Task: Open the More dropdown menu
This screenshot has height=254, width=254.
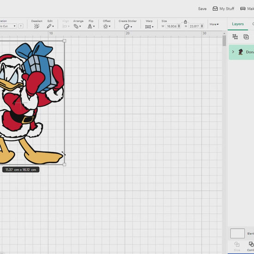Action: click(214, 24)
